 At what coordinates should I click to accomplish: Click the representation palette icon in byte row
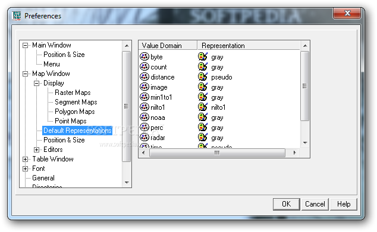[x=203, y=56]
